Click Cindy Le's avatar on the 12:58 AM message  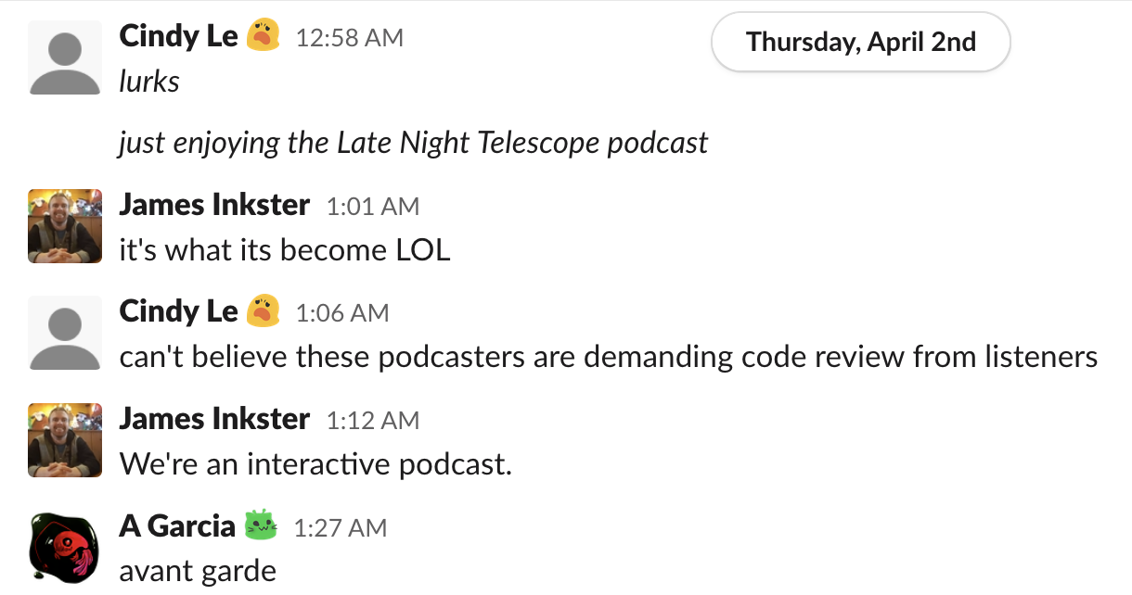(x=65, y=57)
